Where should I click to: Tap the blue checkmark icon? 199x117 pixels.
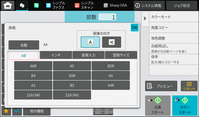coord(17,111)
